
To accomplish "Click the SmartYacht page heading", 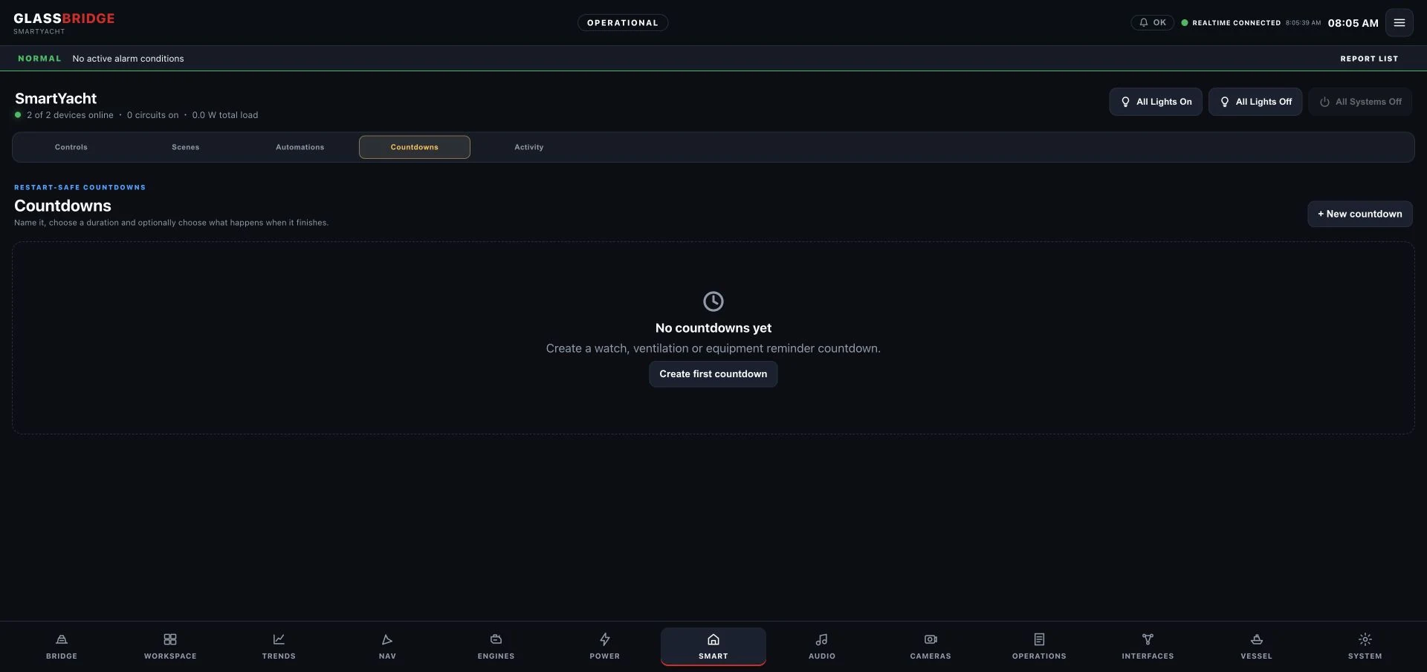I will (x=56, y=98).
